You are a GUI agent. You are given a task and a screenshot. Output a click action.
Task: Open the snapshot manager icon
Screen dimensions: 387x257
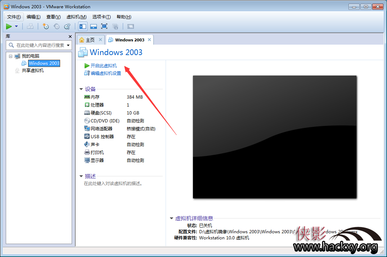67,26
